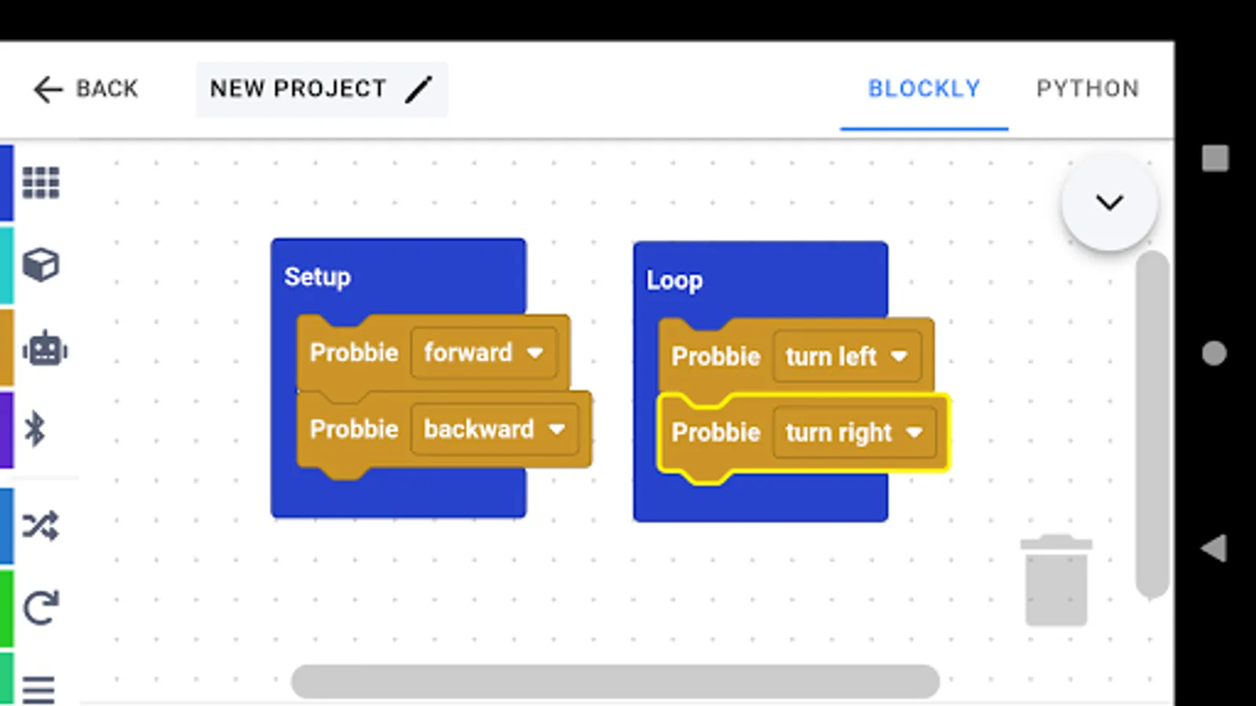The height and width of the screenshot is (706, 1256).
Task: Select the shuffle logic category icon
Action: 41,526
